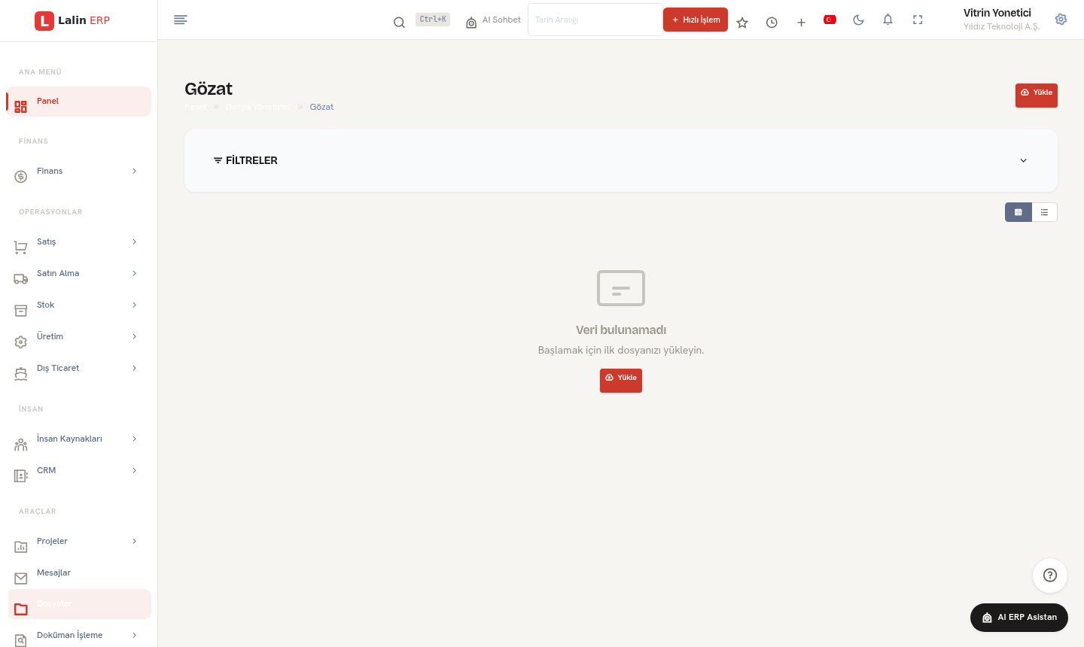Open search with the magnifier icon

[399, 23]
